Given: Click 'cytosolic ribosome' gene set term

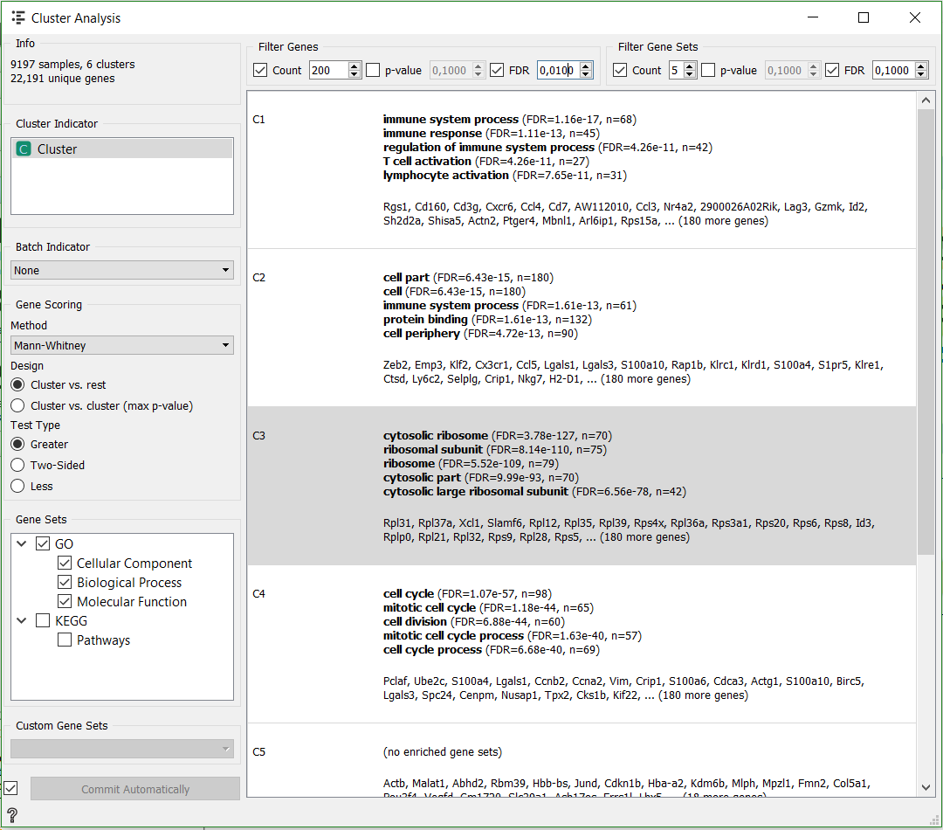Looking at the screenshot, I should click(x=436, y=435).
